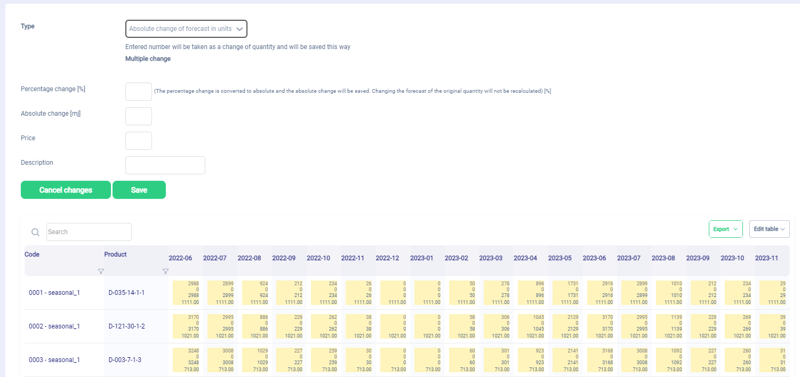Image resolution: width=800 pixels, height=377 pixels.
Task: Click the Cancel changes button
Action: tap(66, 190)
